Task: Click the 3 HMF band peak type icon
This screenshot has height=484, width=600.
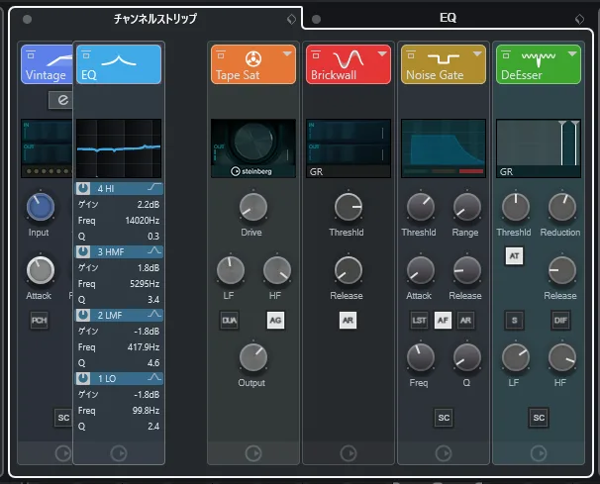Action: (x=154, y=250)
